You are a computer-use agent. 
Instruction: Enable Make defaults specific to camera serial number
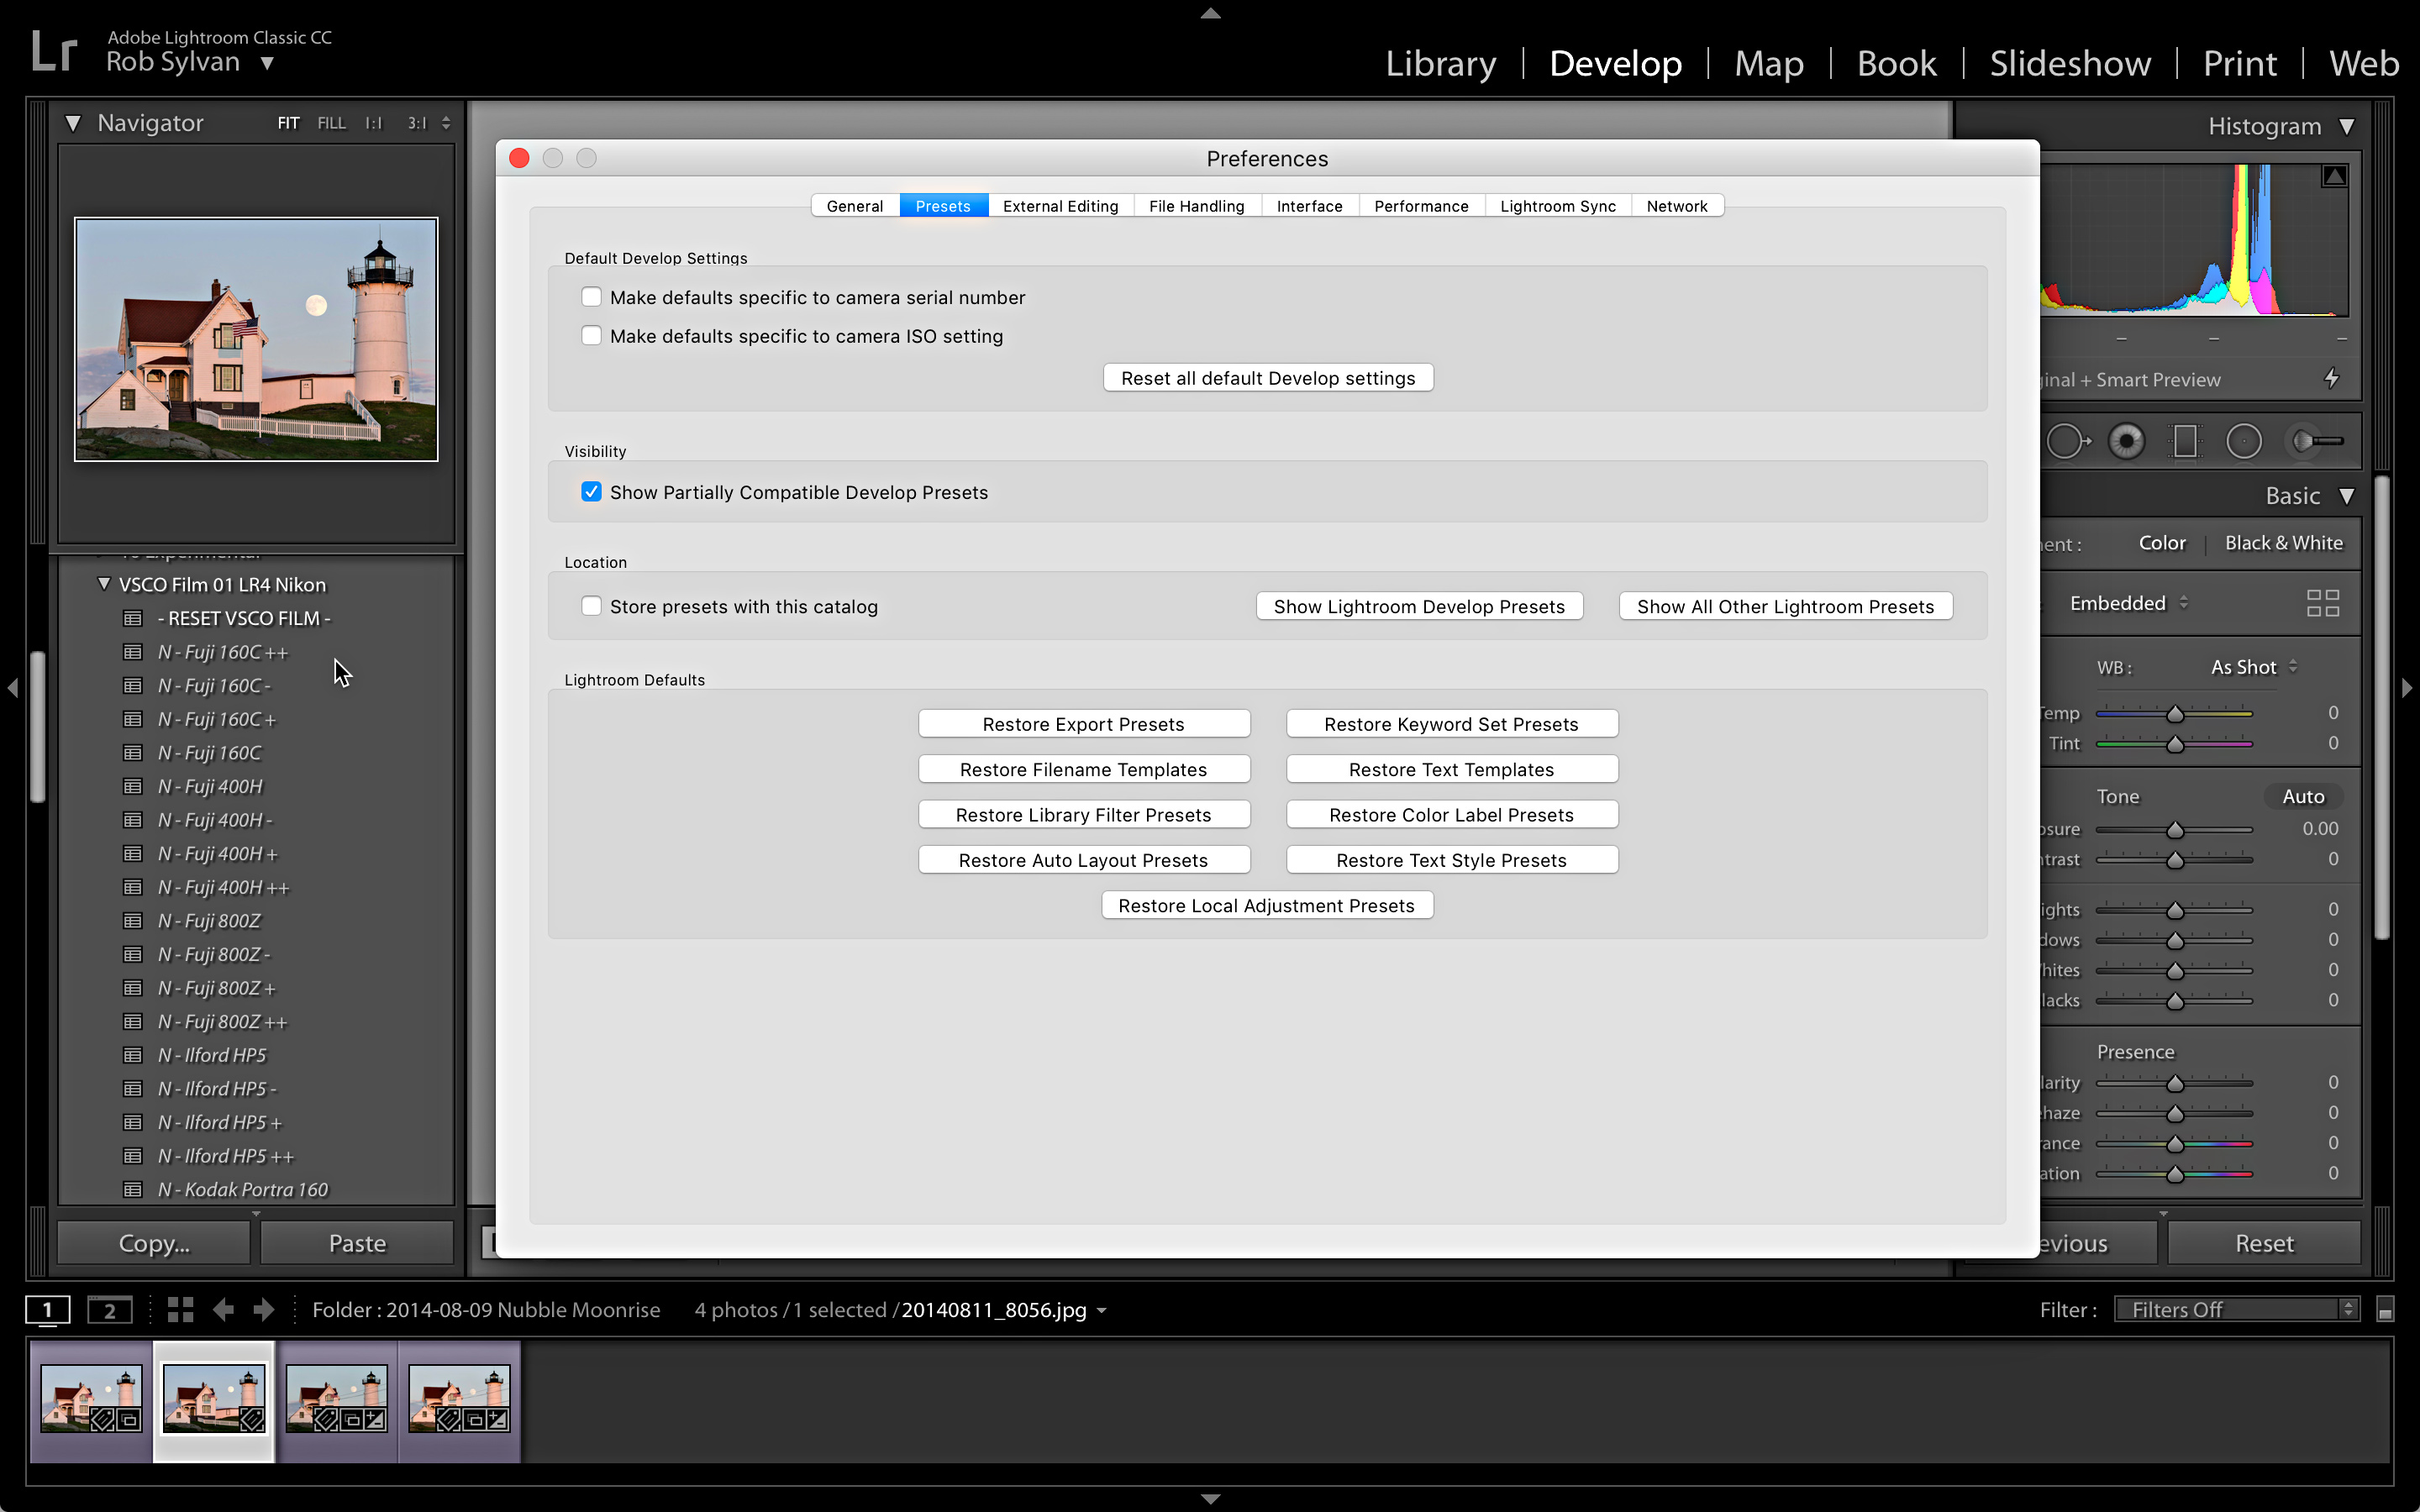point(591,297)
